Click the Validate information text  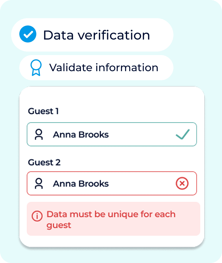pos(104,67)
